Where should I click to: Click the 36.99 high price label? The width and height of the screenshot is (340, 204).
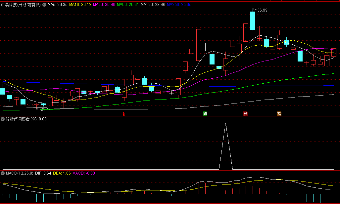tap(262, 10)
